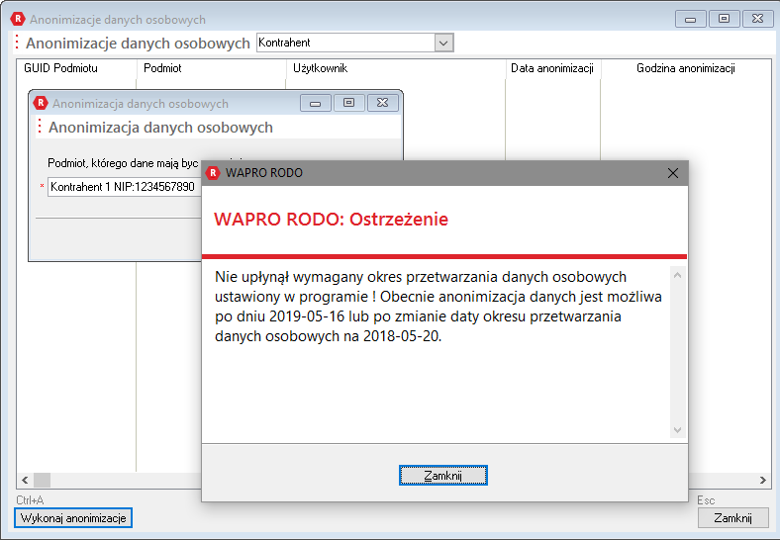Click the Data anonimizacji column header
This screenshot has width=780, height=540.
pos(552,68)
